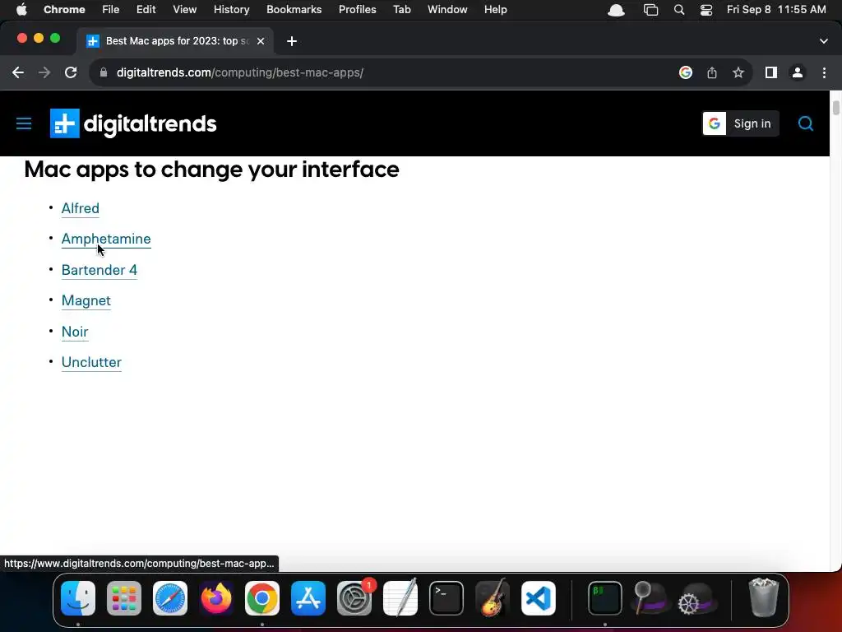The image size is (842, 632).
Task: Open the Help menu
Action: pyautogui.click(x=496, y=10)
